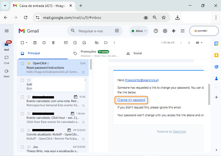Expand the Ativo status dropdown
The width and height of the screenshot is (221, 156).
[139, 31]
